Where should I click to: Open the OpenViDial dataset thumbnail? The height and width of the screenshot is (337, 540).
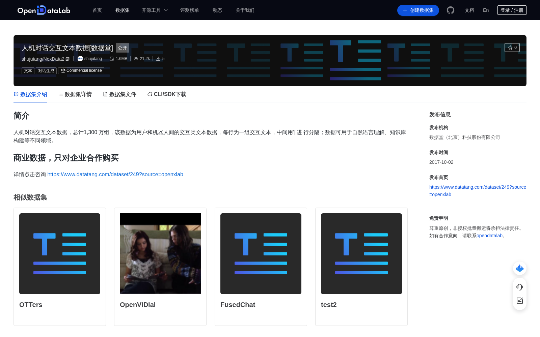click(160, 254)
